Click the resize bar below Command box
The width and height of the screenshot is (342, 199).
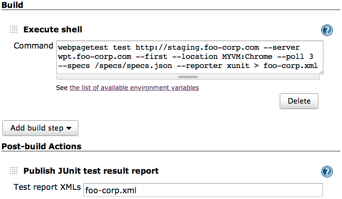point(188,77)
